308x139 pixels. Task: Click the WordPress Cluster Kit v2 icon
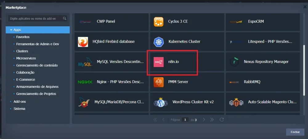160,102
